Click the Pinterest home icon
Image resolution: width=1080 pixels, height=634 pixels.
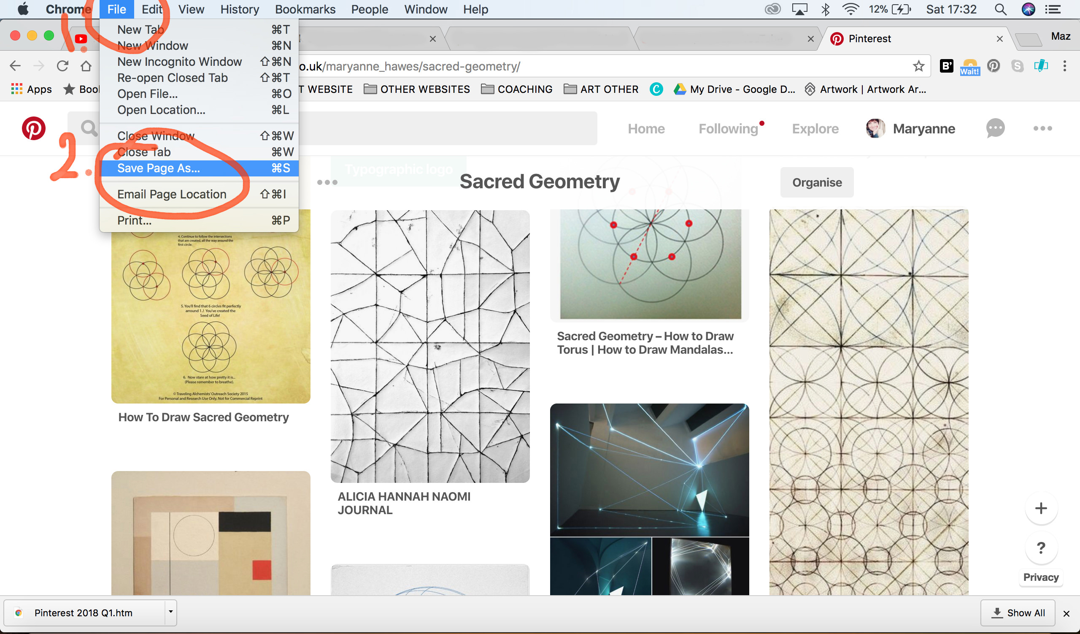tap(33, 127)
